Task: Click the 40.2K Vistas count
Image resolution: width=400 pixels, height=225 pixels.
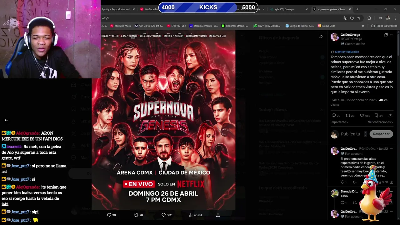Action: 383,100
